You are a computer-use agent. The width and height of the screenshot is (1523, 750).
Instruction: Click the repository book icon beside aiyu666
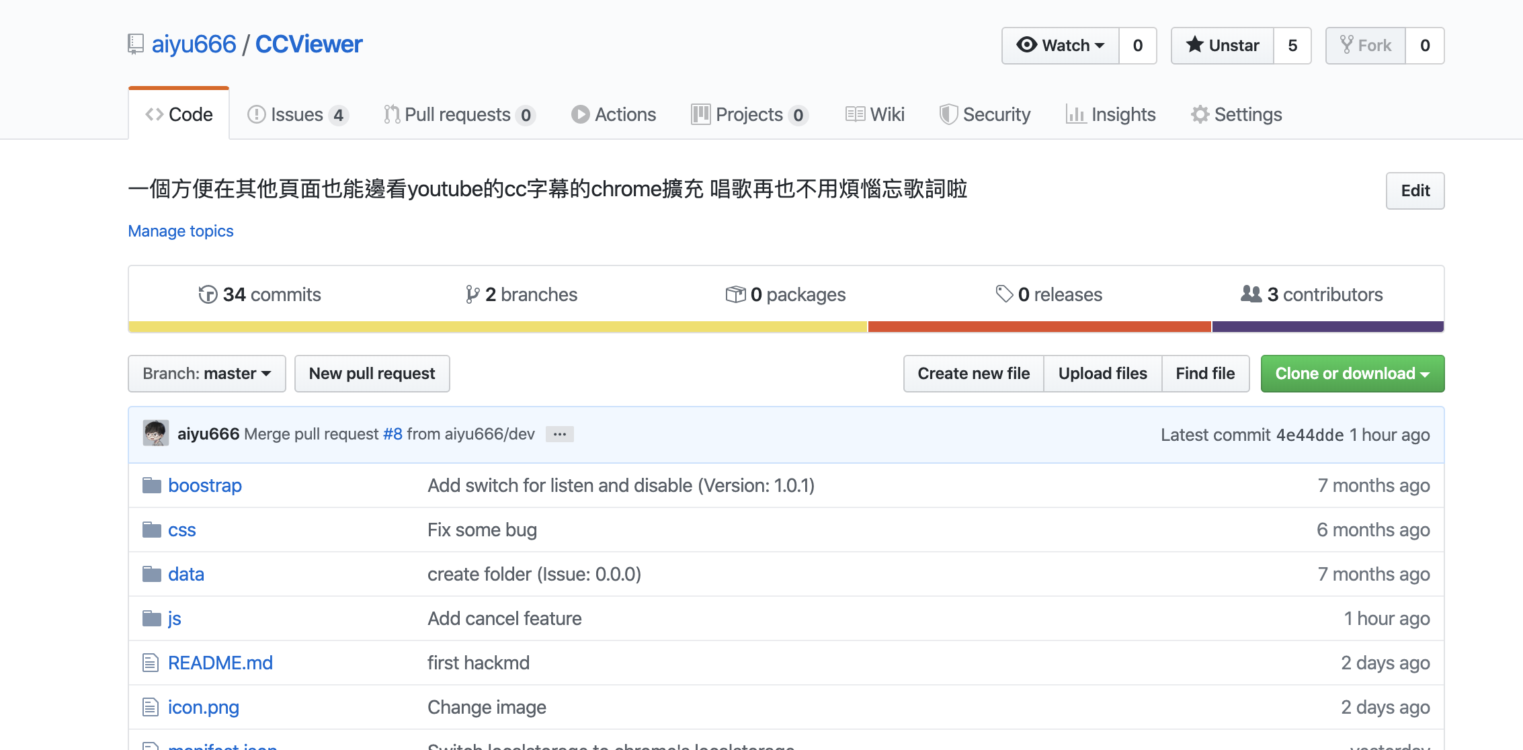coord(135,44)
